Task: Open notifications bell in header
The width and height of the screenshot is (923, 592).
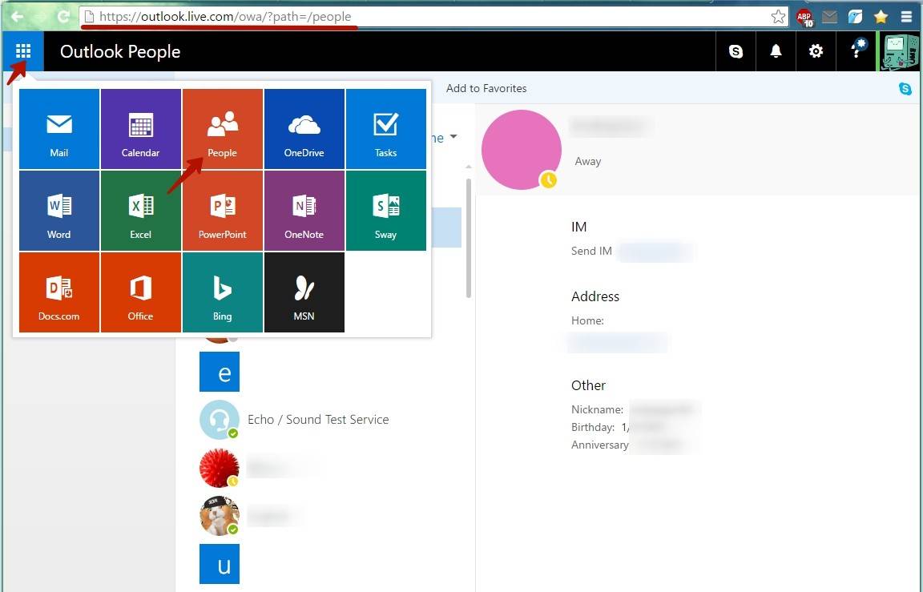Action: tap(776, 51)
